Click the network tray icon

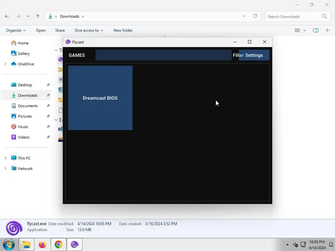pyautogui.click(x=303, y=244)
